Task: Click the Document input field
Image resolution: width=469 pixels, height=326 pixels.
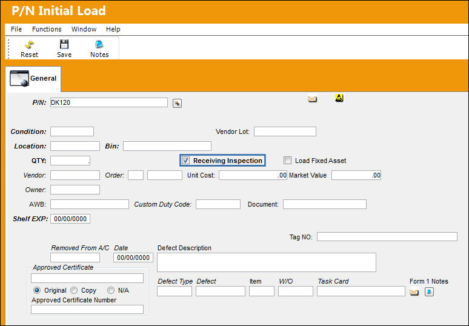Action: point(325,204)
